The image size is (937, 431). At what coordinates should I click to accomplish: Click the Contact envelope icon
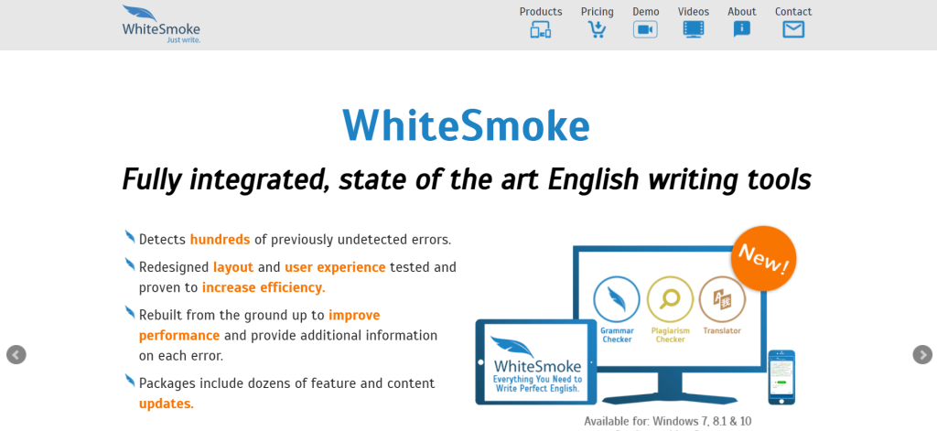[793, 29]
